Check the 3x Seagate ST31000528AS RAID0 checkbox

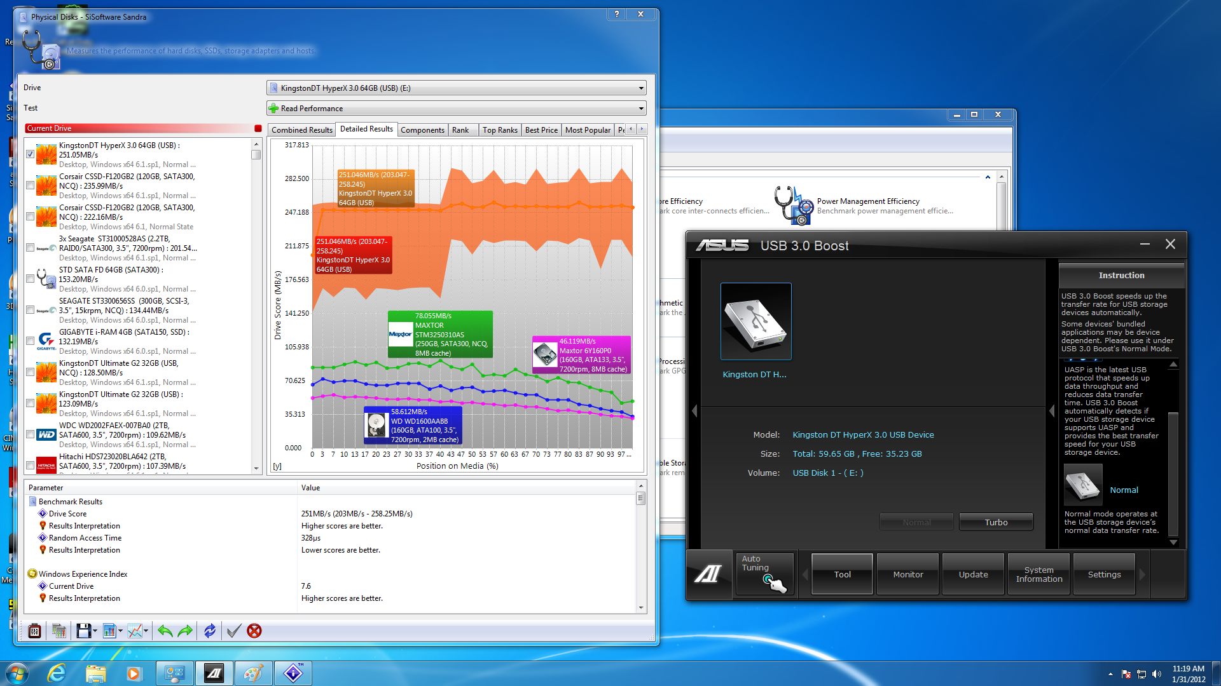click(x=30, y=248)
